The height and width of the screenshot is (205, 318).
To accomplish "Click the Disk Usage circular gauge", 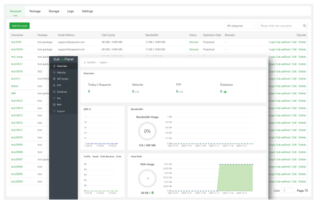I will [x=147, y=179].
